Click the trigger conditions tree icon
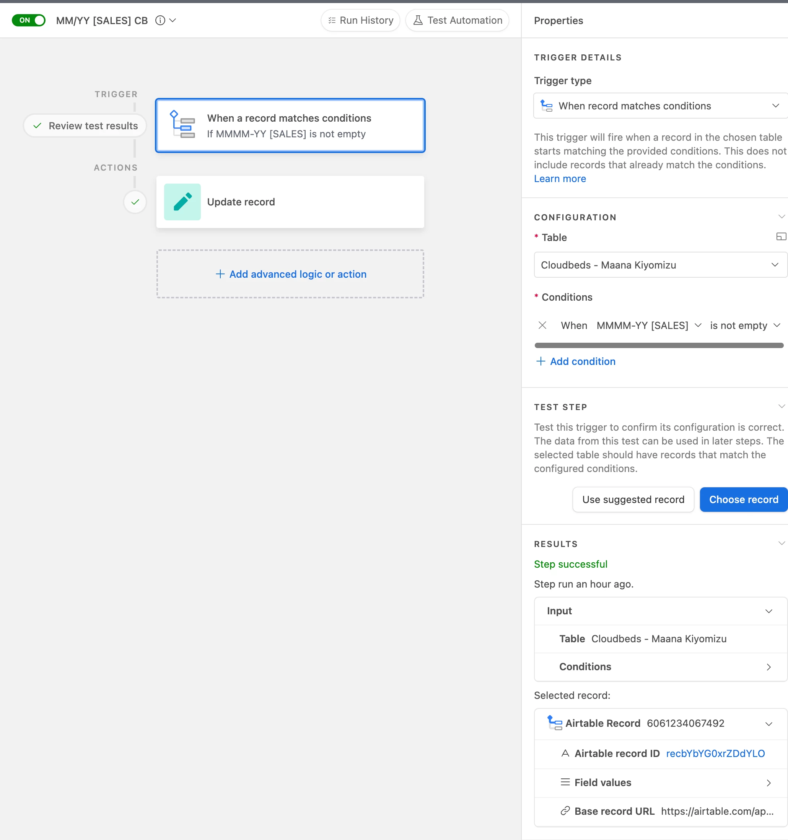This screenshot has width=788, height=840. (x=182, y=125)
